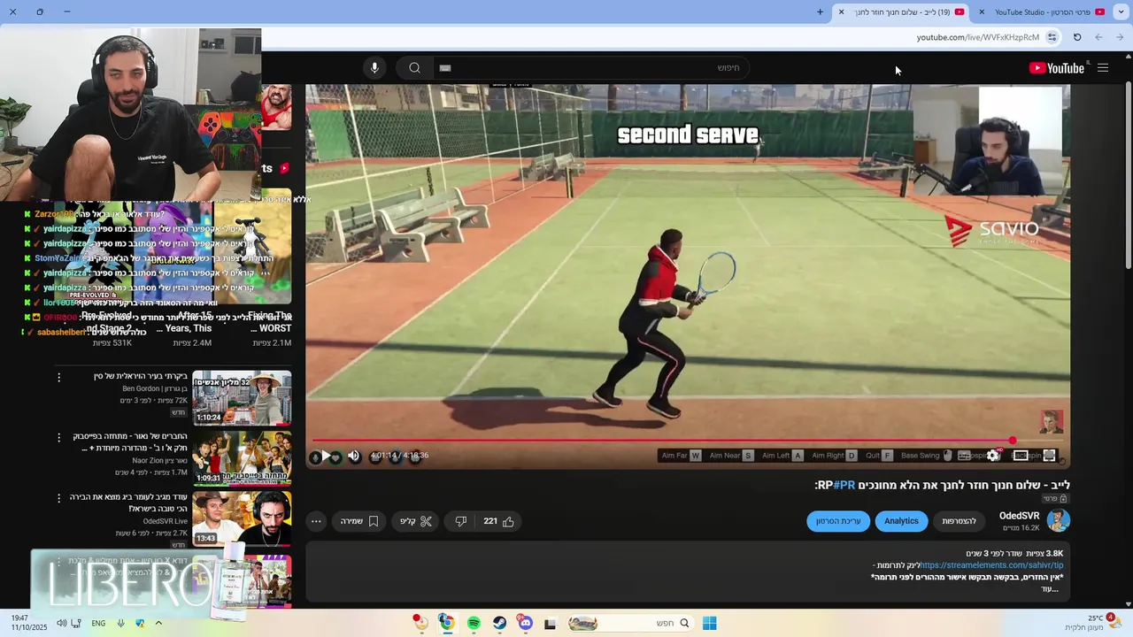The width and height of the screenshot is (1133, 637).
Task: Like the video with 221 likes
Action: [499, 521]
